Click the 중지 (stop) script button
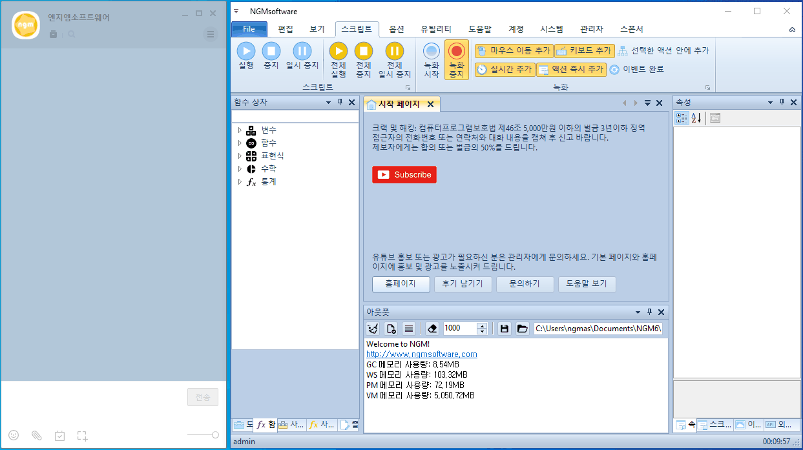This screenshot has width=803, height=450. pyautogui.click(x=271, y=56)
